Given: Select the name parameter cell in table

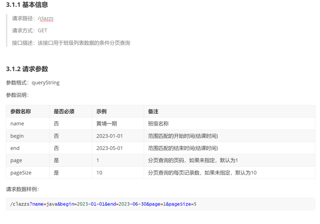Looking at the screenshot, I should click(x=17, y=124).
